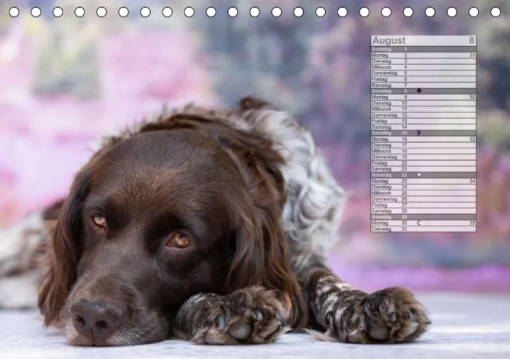The height and width of the screenshot is (359, 510).
Task: Select week number 35
Action: [472, 223]
